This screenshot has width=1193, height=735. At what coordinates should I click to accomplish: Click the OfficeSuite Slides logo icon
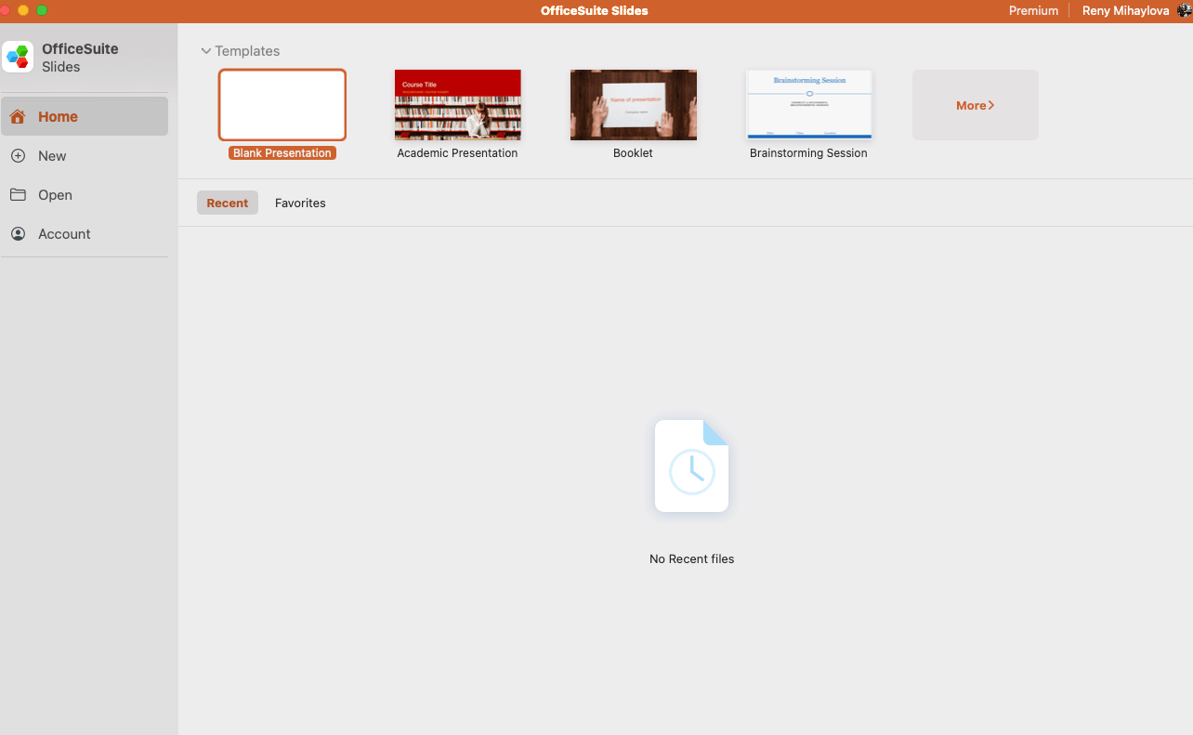tap(18, 57)
